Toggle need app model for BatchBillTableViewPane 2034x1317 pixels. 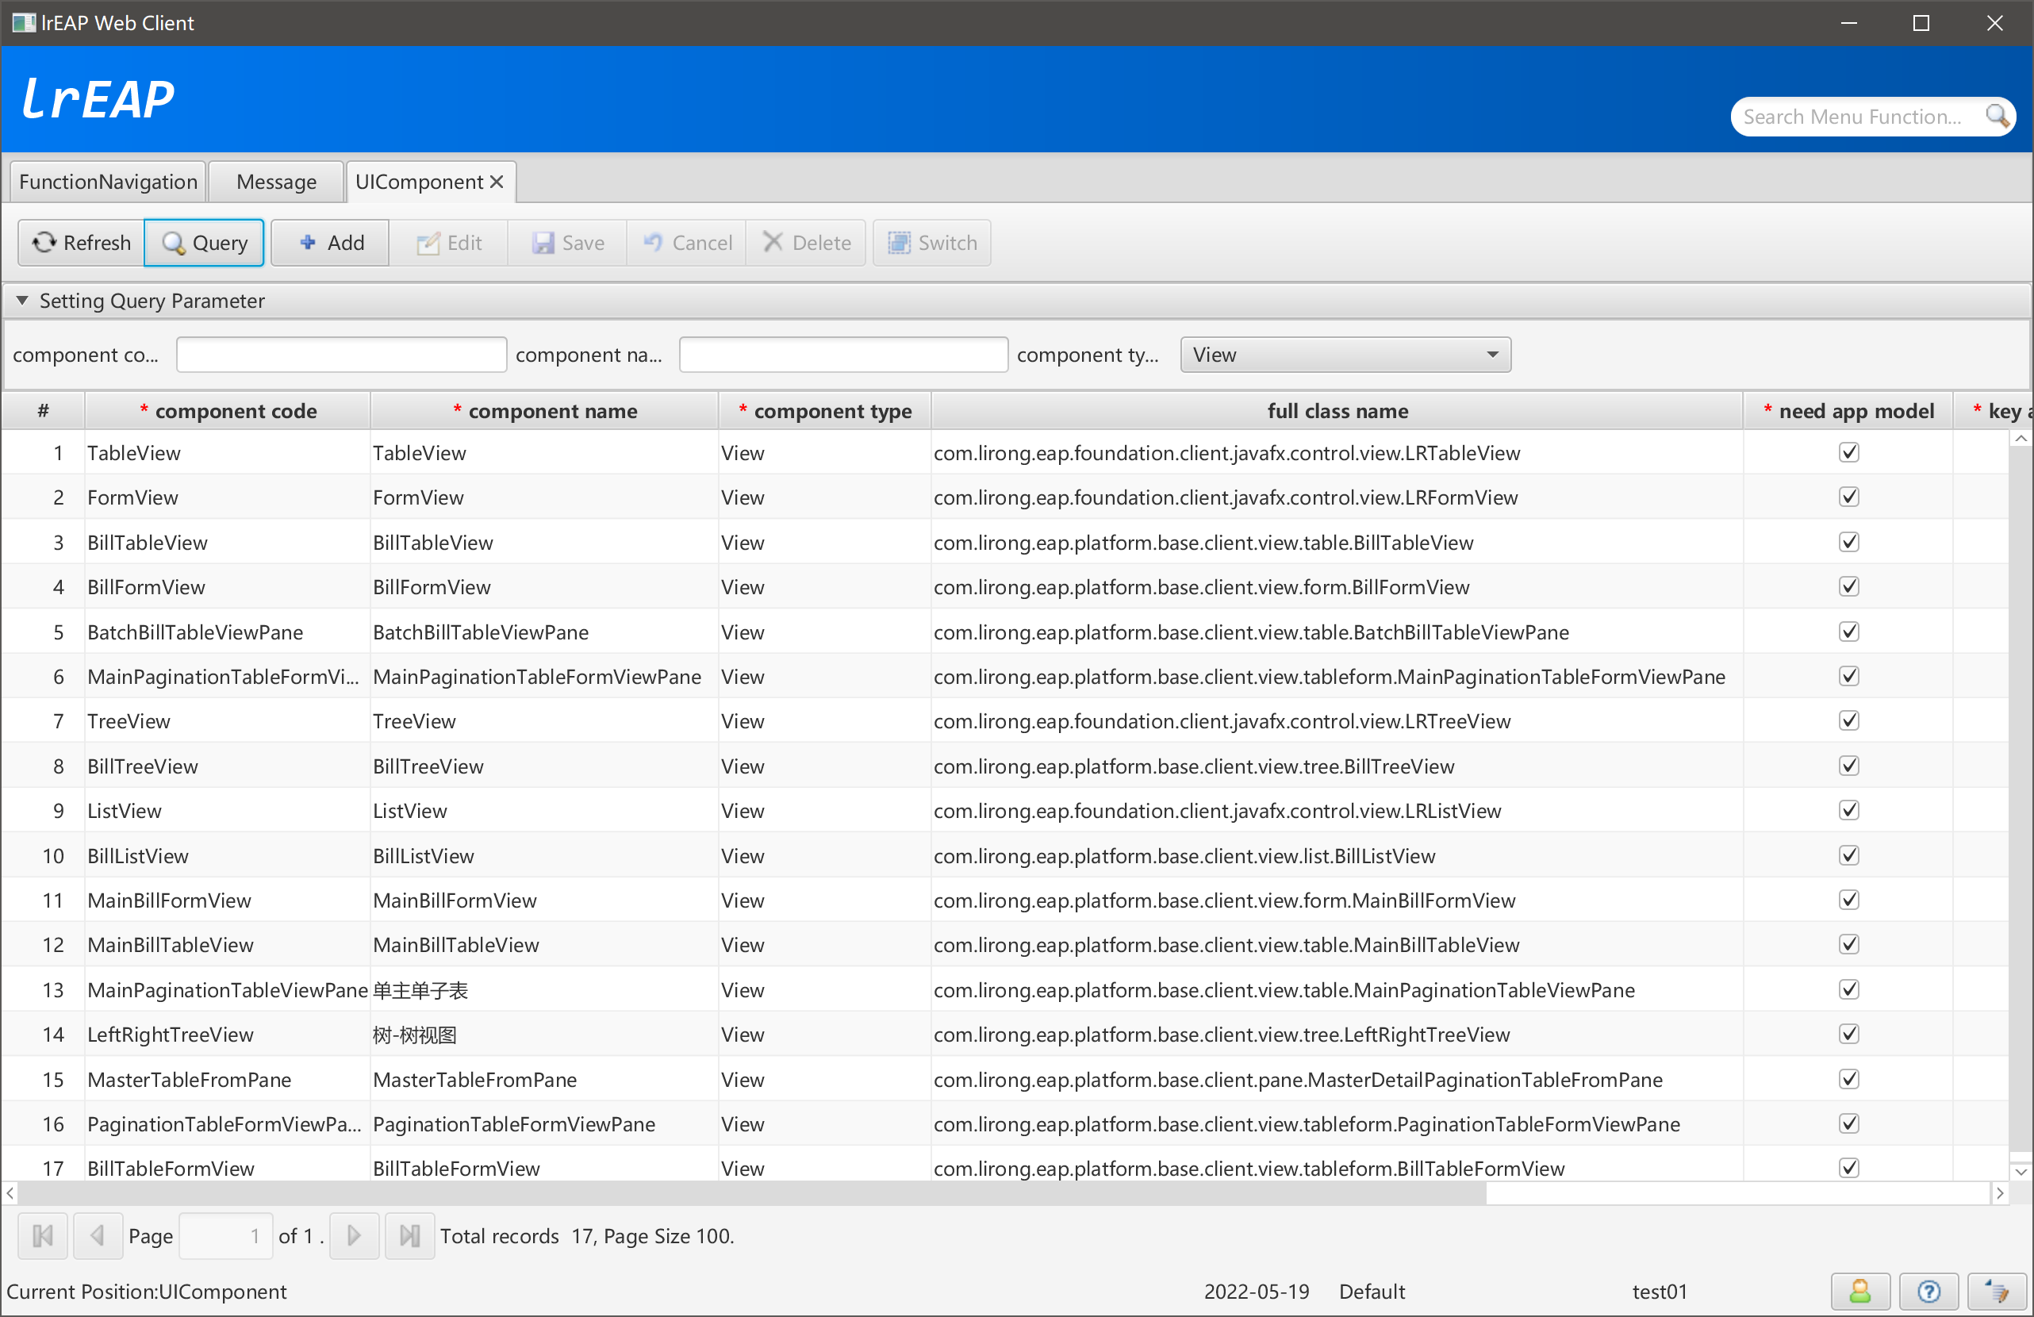point(1848,632)
